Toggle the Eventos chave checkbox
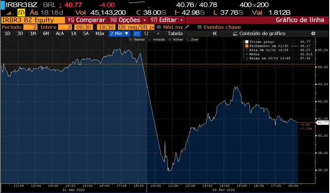330x193 pixels. (x=200, y=27)
